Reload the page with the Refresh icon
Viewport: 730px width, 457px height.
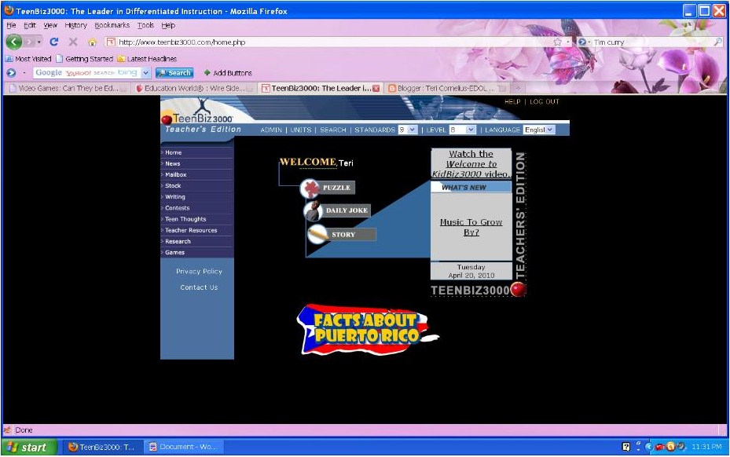[54, 42]
